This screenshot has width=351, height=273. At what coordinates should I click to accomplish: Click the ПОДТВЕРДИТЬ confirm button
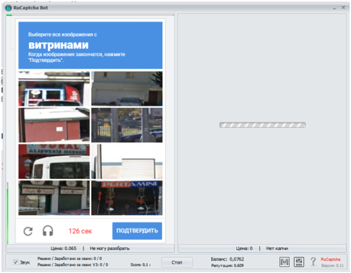[137, 231]
